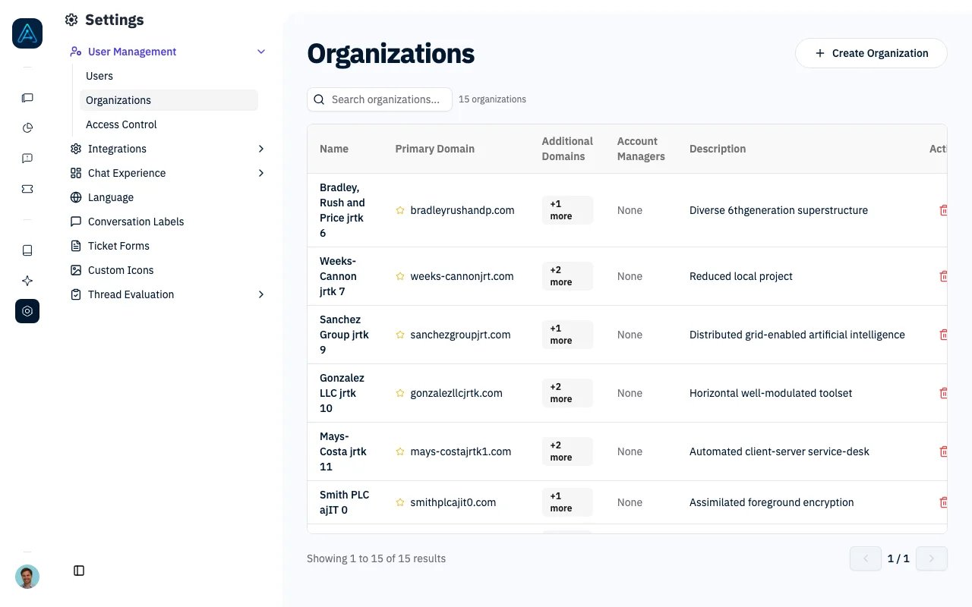Click the Description column header
The image size is (972, 607).
click(718, 149)
